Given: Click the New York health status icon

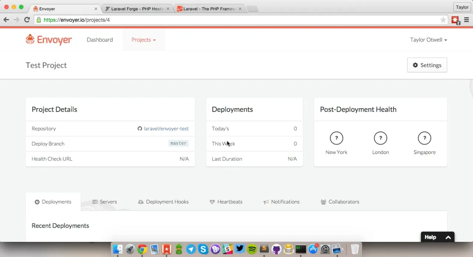Looking at the screenshot, I should pos(336,138).
